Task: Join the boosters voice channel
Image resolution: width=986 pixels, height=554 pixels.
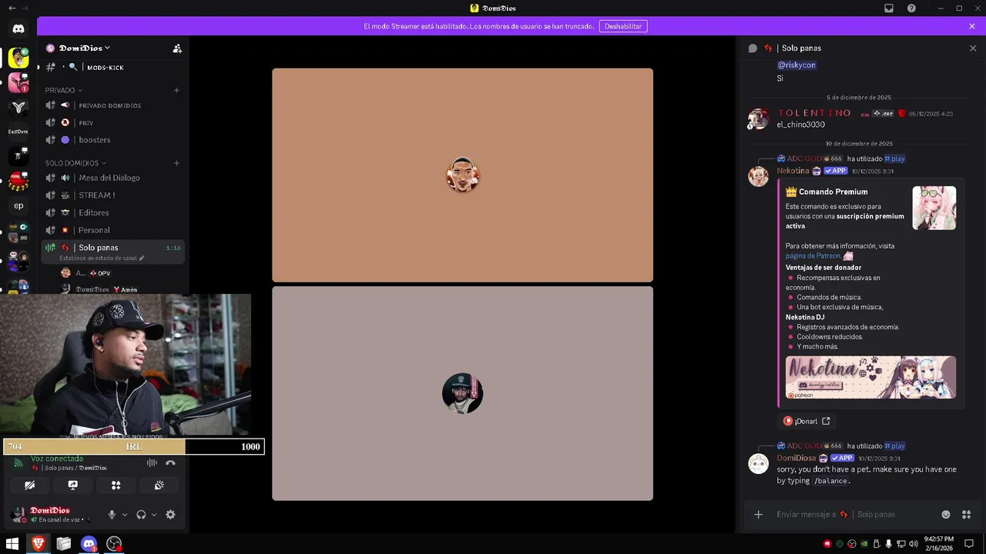Action: (x=112, y=140)
